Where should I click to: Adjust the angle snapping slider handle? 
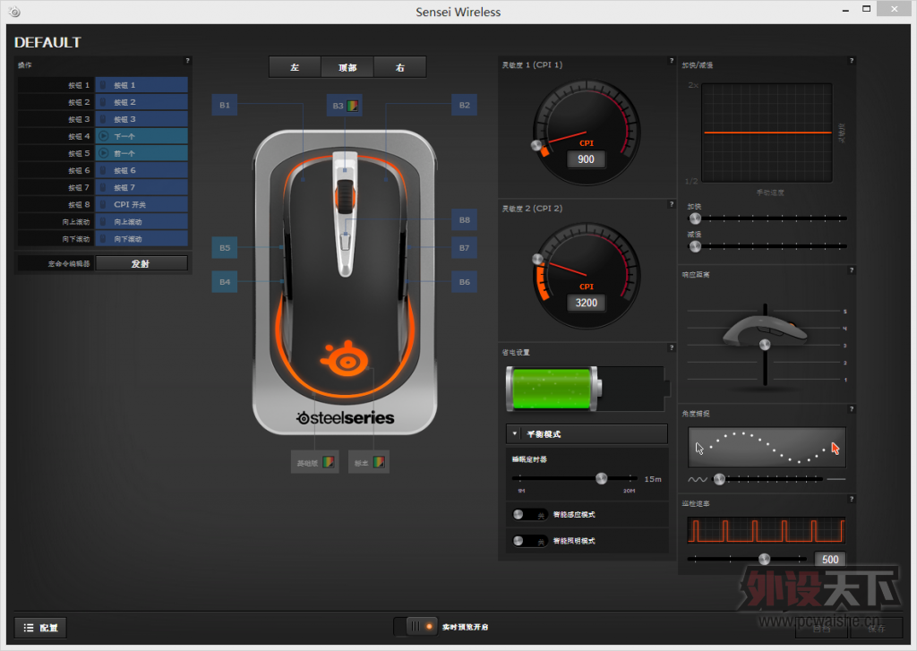(719, 479)
